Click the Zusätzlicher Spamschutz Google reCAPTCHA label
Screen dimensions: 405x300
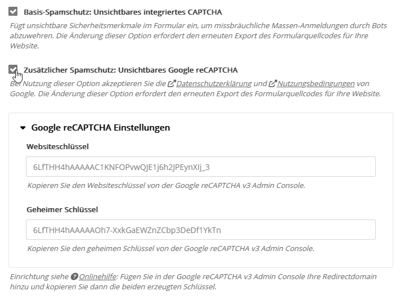tap(130, 70)
